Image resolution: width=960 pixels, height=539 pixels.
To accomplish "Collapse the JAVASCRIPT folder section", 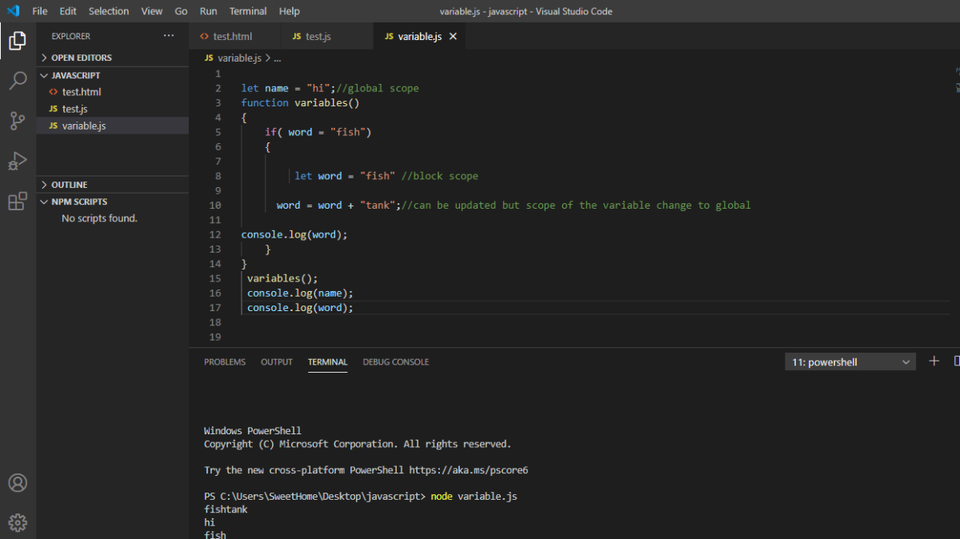I will [x=76, y=75].
